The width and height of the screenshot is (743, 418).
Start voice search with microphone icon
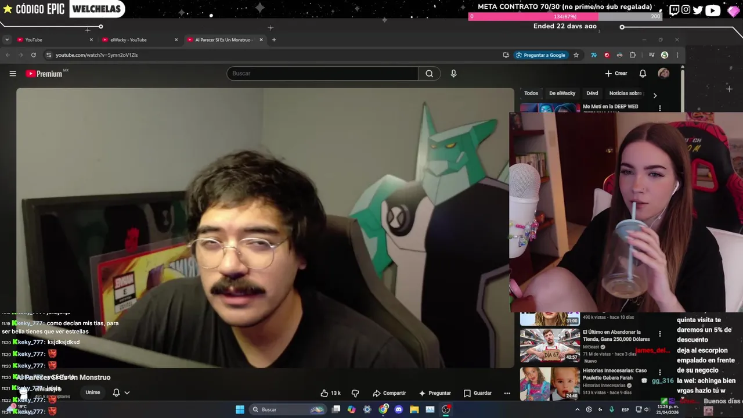click(x=453, y=74)
